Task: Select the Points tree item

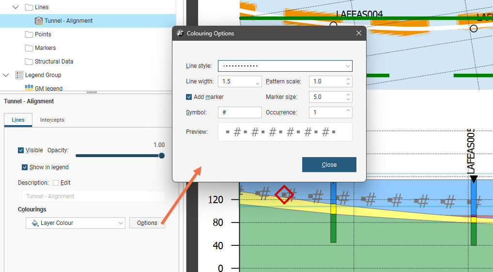Action: 43,34
